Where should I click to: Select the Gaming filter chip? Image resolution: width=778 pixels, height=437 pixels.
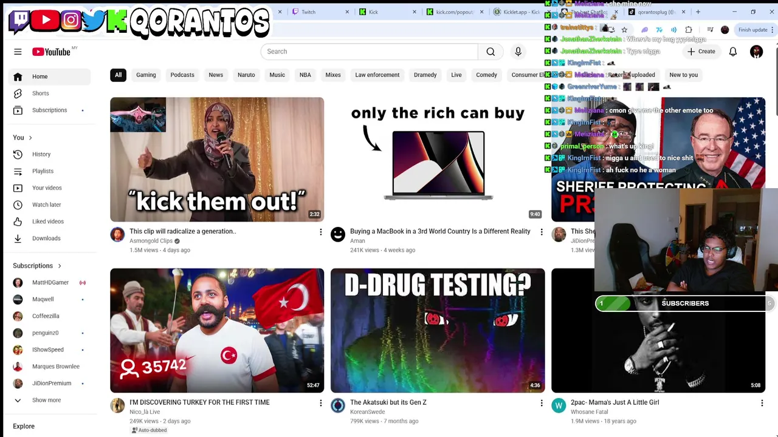click(146, 75)
